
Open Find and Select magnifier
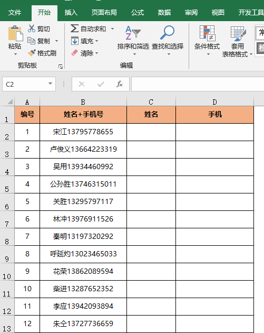pos(168,40)
